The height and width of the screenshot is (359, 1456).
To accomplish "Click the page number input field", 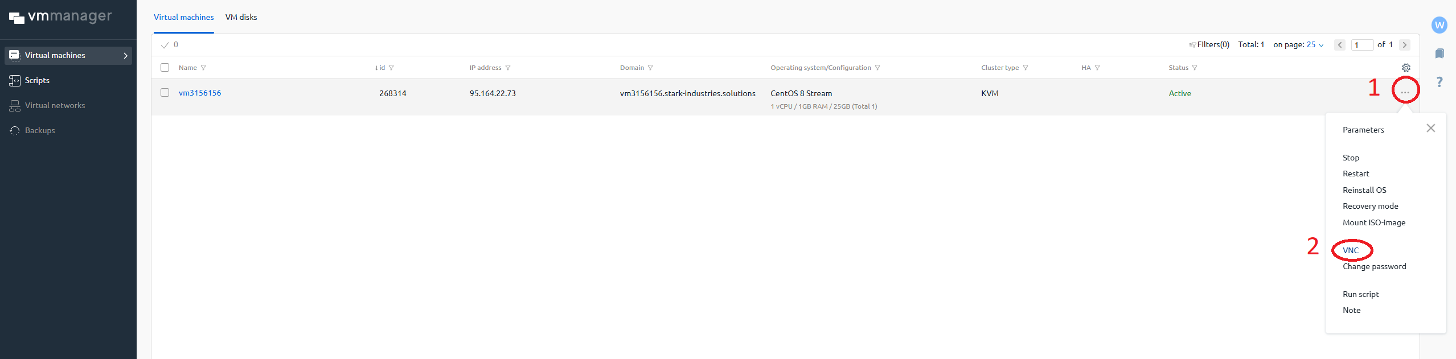I will tap(1362, 45).
